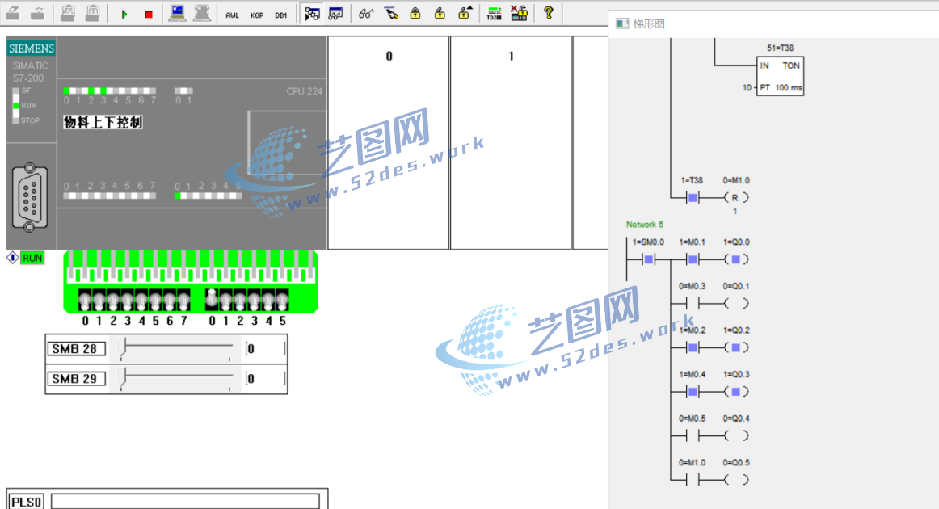Click the padlock with up-arrow icon

coord(465,14)
